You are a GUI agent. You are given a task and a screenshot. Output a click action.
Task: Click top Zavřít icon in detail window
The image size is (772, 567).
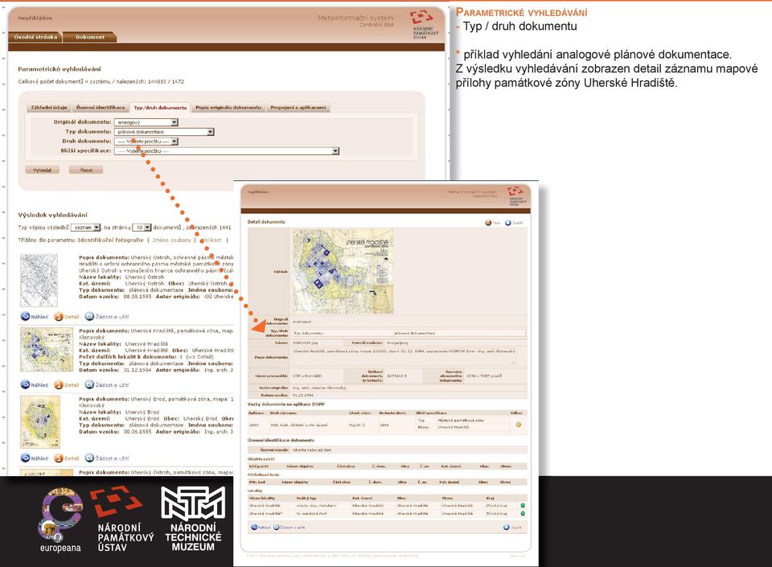tap(508, 223)
